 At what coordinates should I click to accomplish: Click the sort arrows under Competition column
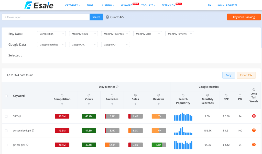[62, 104]
